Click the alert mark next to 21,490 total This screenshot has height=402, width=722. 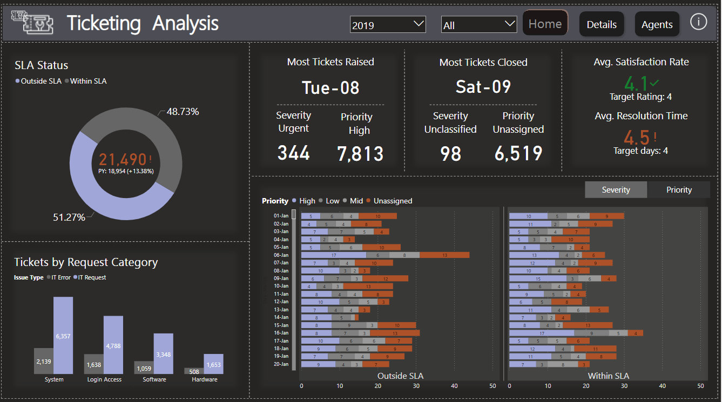coord(150,158)
